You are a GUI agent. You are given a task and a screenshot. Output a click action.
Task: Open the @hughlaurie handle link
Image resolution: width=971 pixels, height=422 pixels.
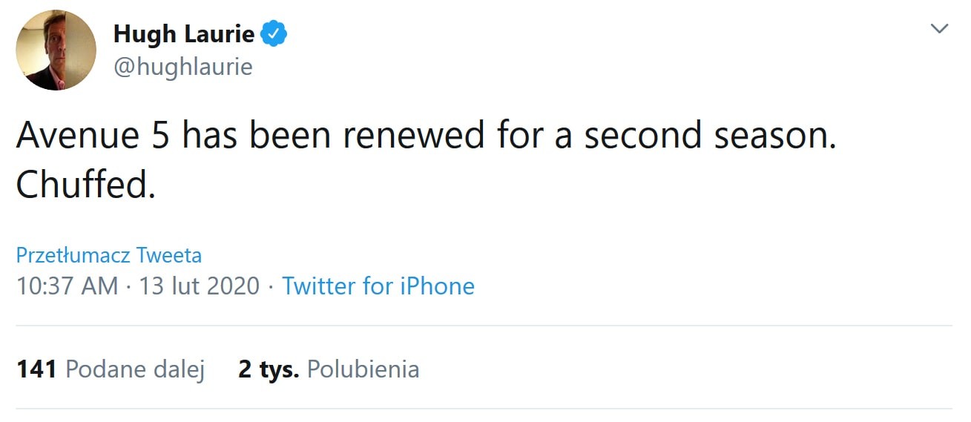point(182,67)
